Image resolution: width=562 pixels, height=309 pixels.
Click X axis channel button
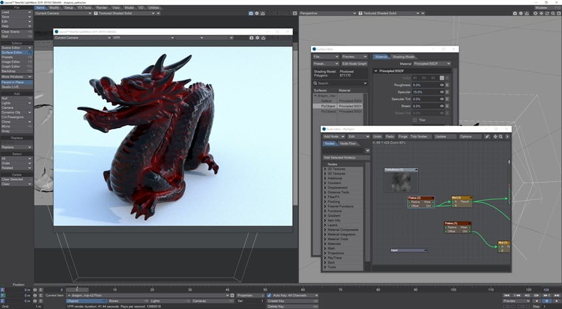3,290
